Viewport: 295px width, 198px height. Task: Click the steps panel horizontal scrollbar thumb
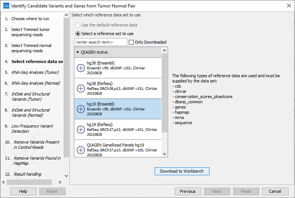29,182
